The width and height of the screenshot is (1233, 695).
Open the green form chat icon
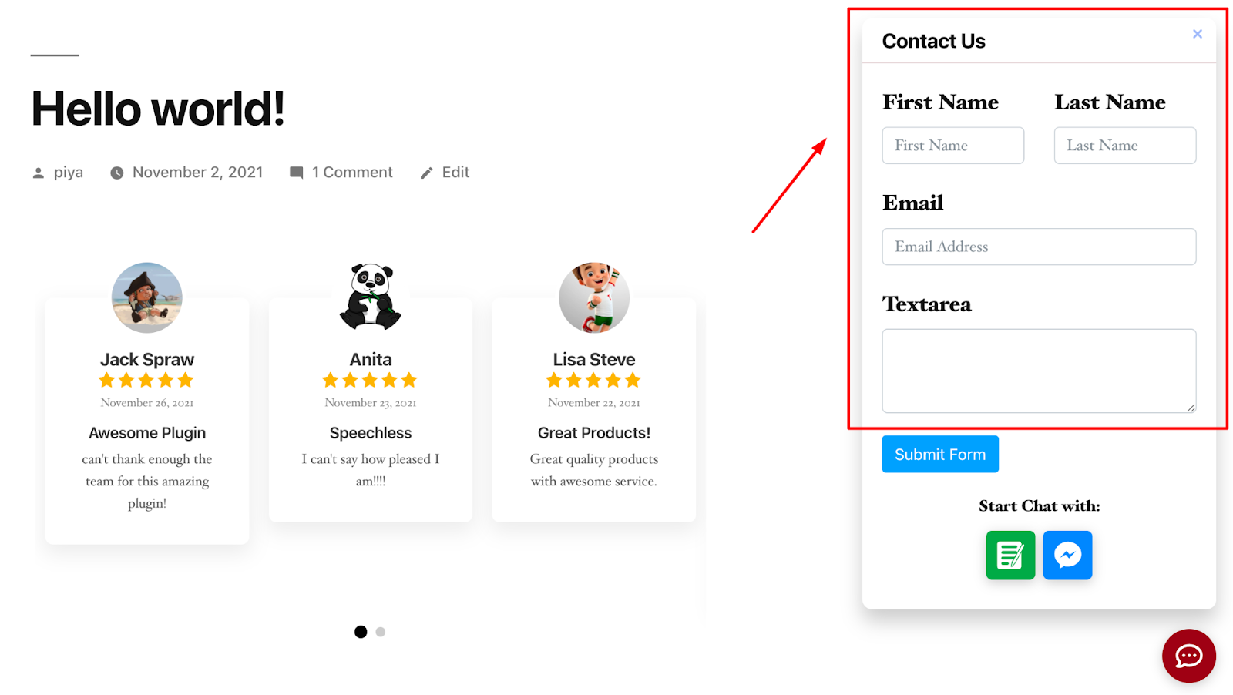click(x=1010, y=555)
